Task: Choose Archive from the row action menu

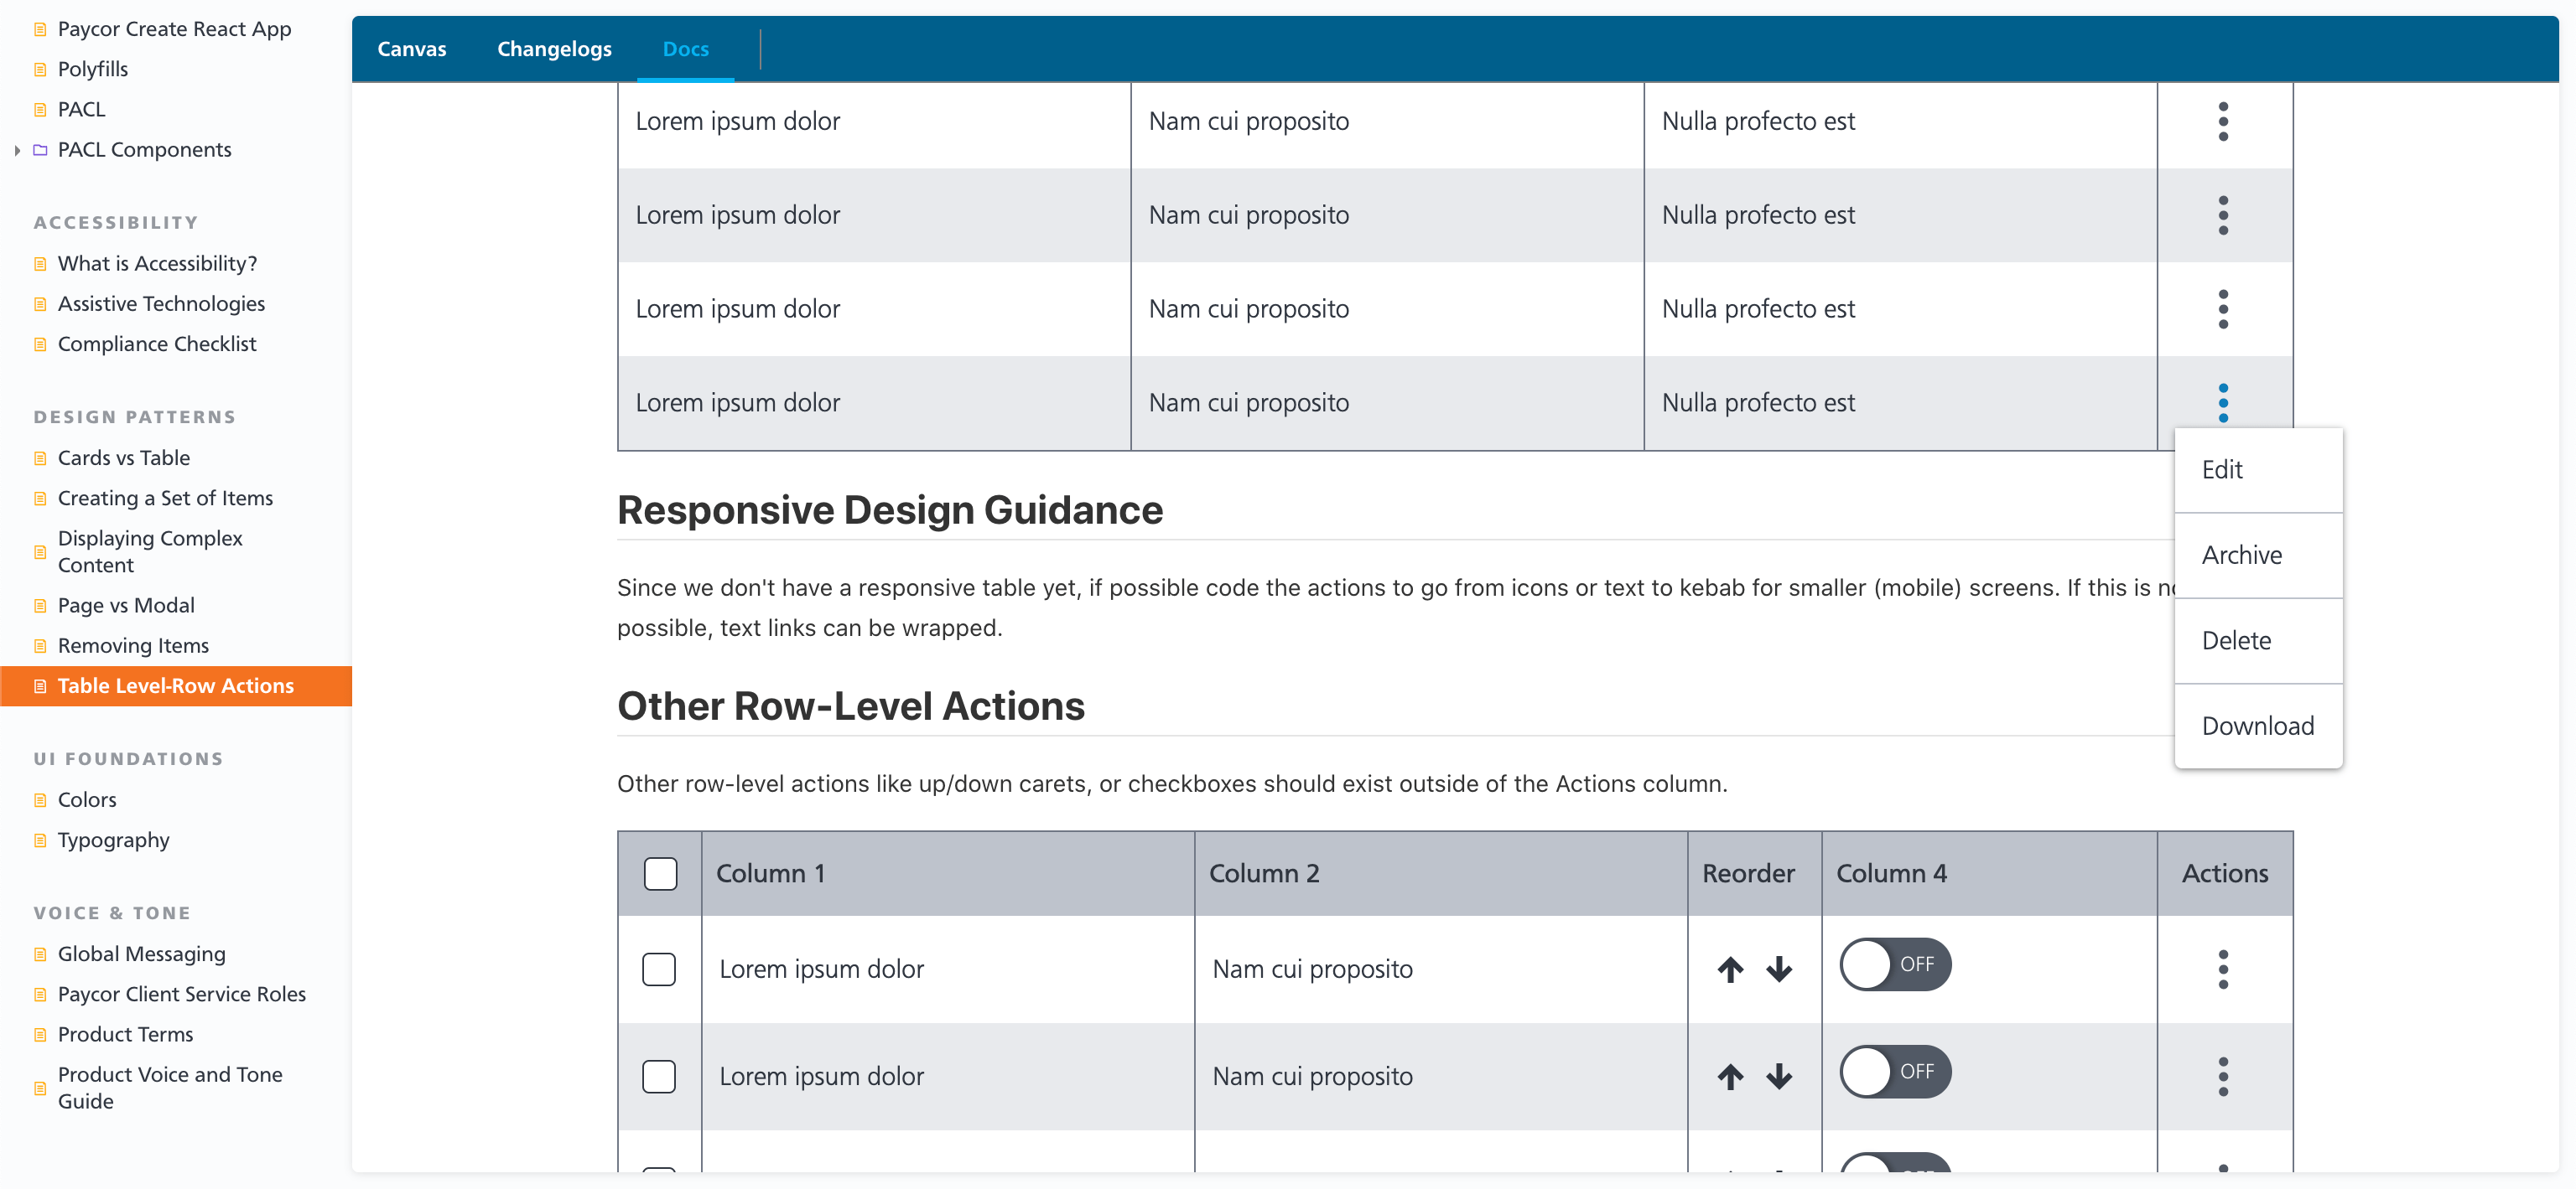Action: coord(2242,555)
